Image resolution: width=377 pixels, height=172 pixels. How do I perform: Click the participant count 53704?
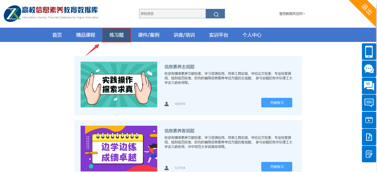(180, 168)
